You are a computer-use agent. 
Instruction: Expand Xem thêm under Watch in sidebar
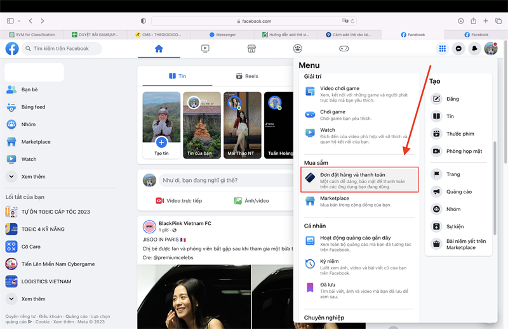pyautogui.click(x=33, y=177)
